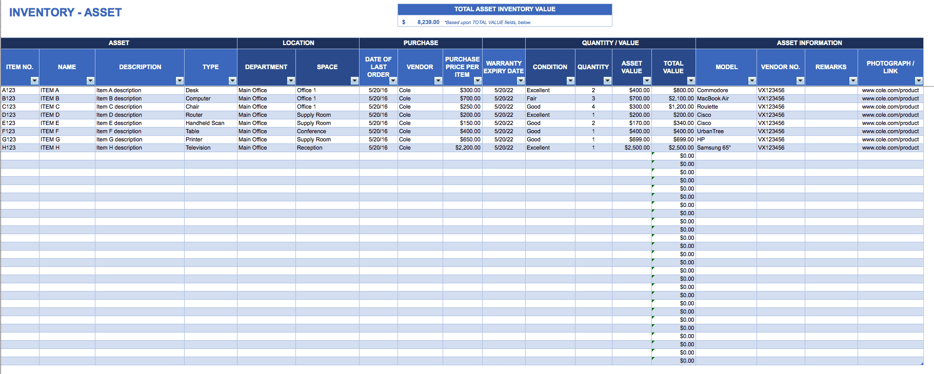The image size is (934, 374).
Task: Select the Samsung 65" model cell
Action: (x=713, y=148)
